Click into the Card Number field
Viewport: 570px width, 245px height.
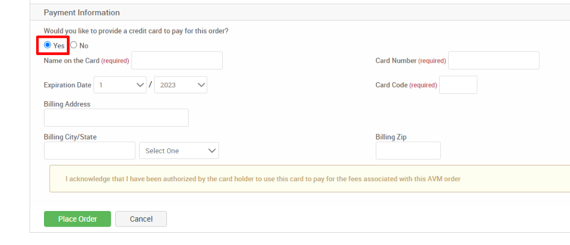[x=494, y=60]
